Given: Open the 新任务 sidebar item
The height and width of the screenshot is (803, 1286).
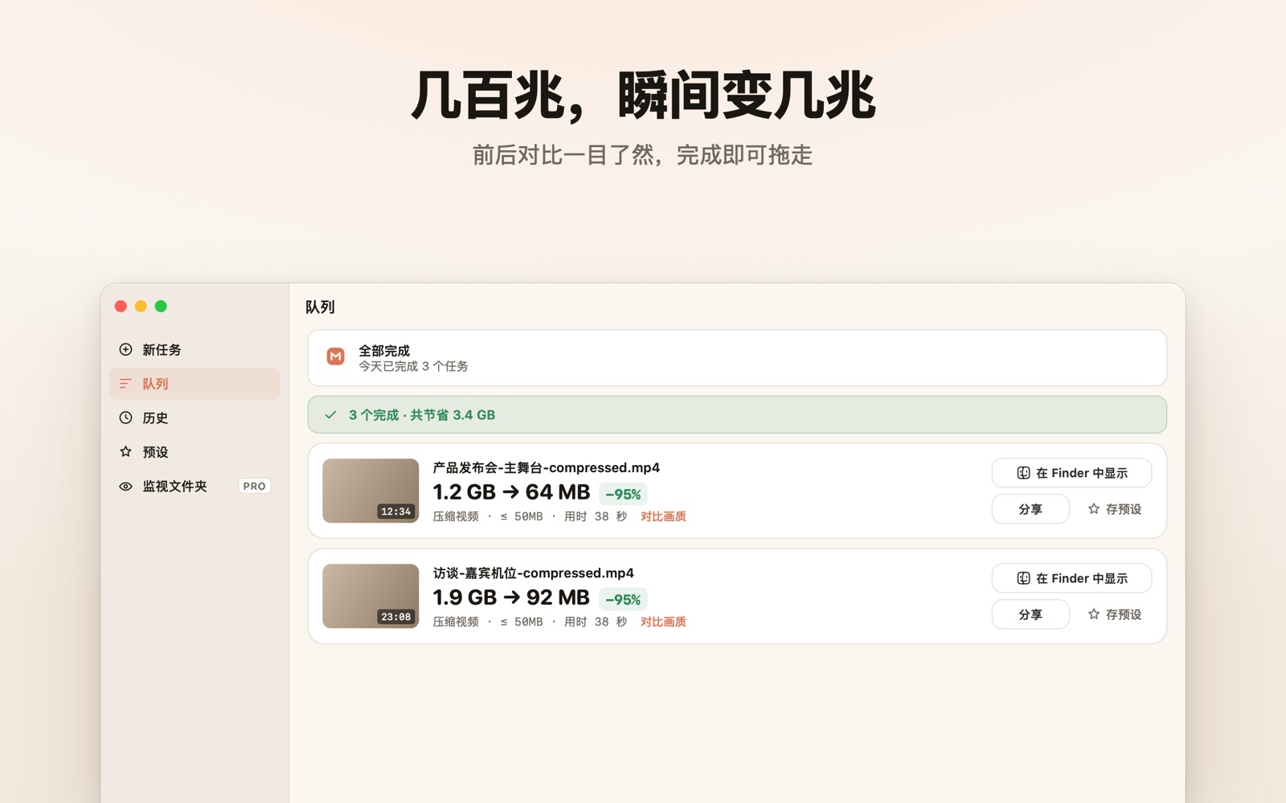Looking at the screenshot, I should pos(195,349).
